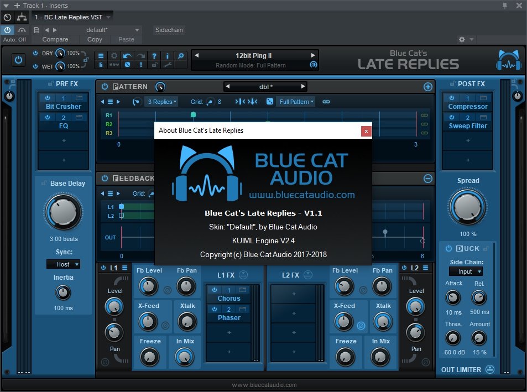Click the magnifying glass zoom icon
Viewport: 527px width, 392px height.
(x=181, y=56)
